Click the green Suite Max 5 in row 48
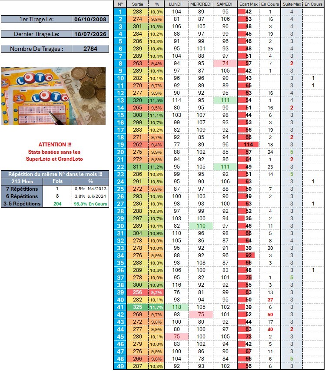 [x=292, y=359]
